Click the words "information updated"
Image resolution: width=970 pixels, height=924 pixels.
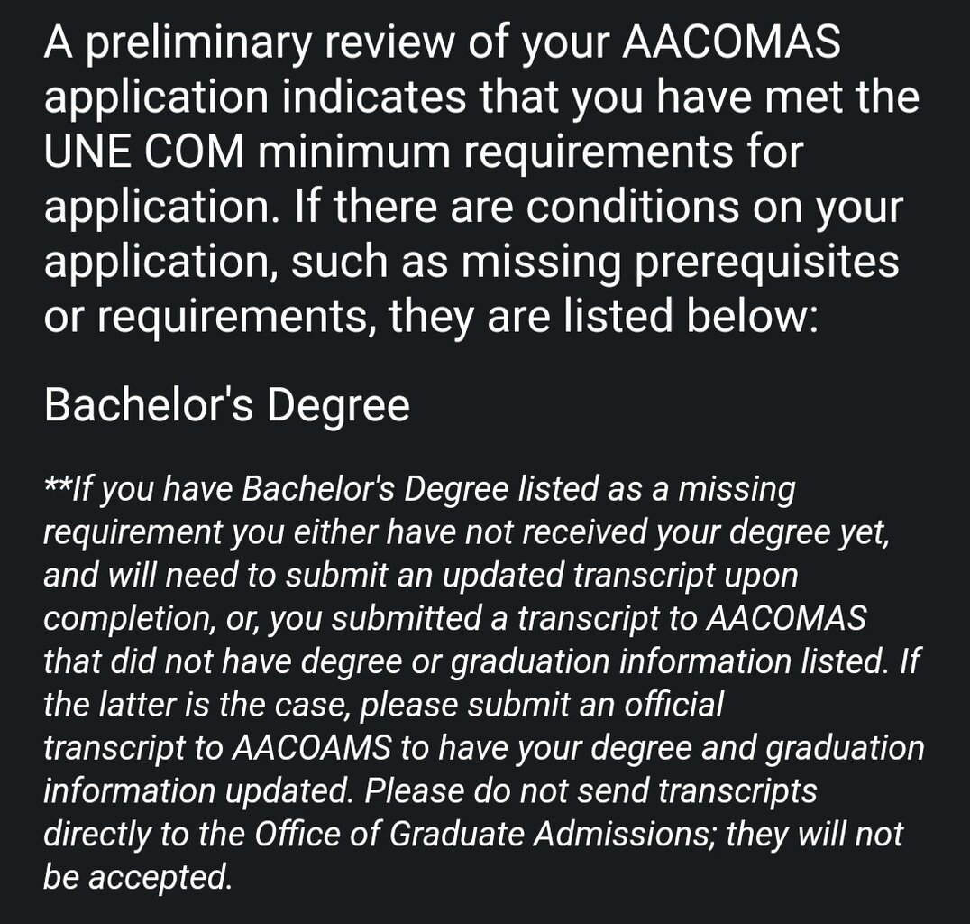[x=197, y=791]
